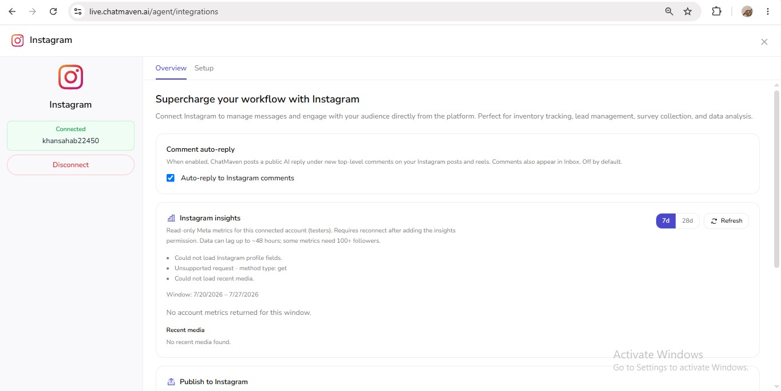Click the address bar URL
This screenshot has width=781, height=391.
153,11
